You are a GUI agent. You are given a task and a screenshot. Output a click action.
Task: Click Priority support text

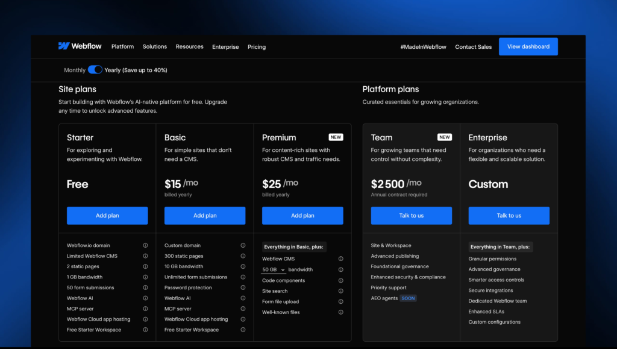coord(389,288)
